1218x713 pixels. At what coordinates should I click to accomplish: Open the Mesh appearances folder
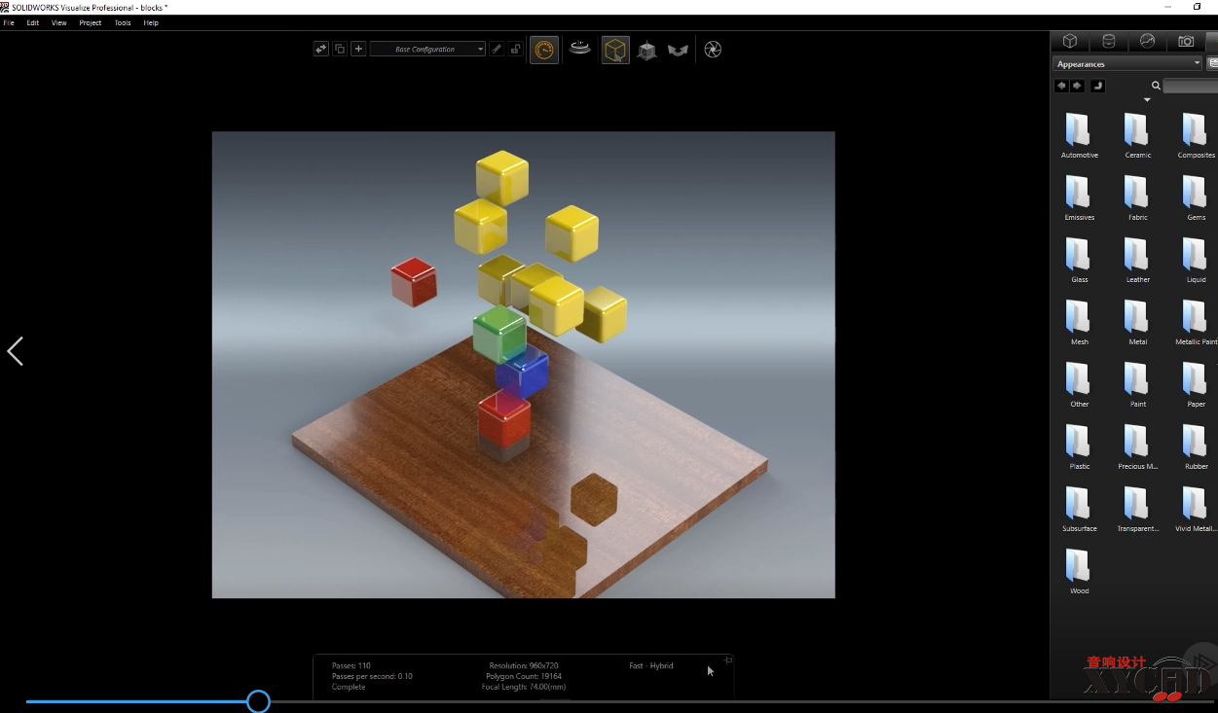(1079, 321)
